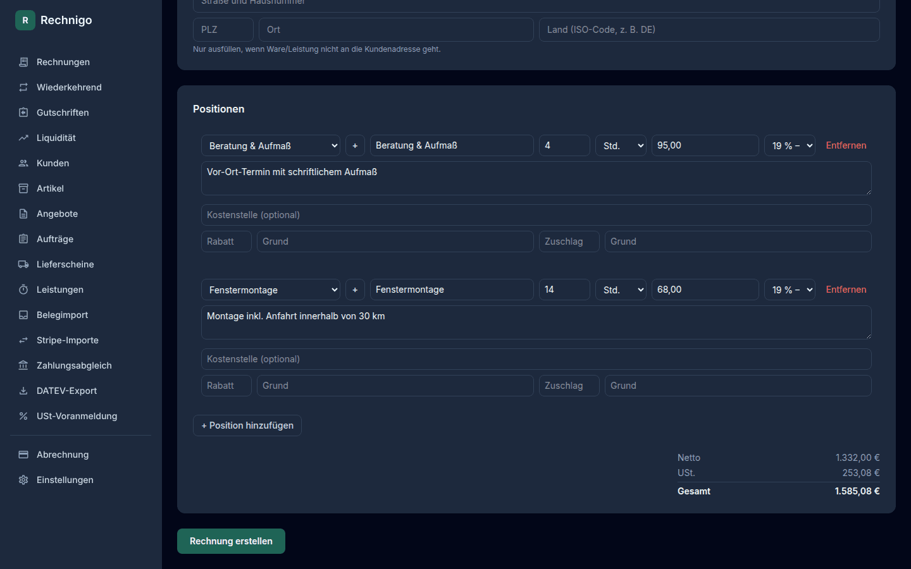Click the Aufträge clipboard icon
This screenshot has height=569, width=911.
[23, 239]
